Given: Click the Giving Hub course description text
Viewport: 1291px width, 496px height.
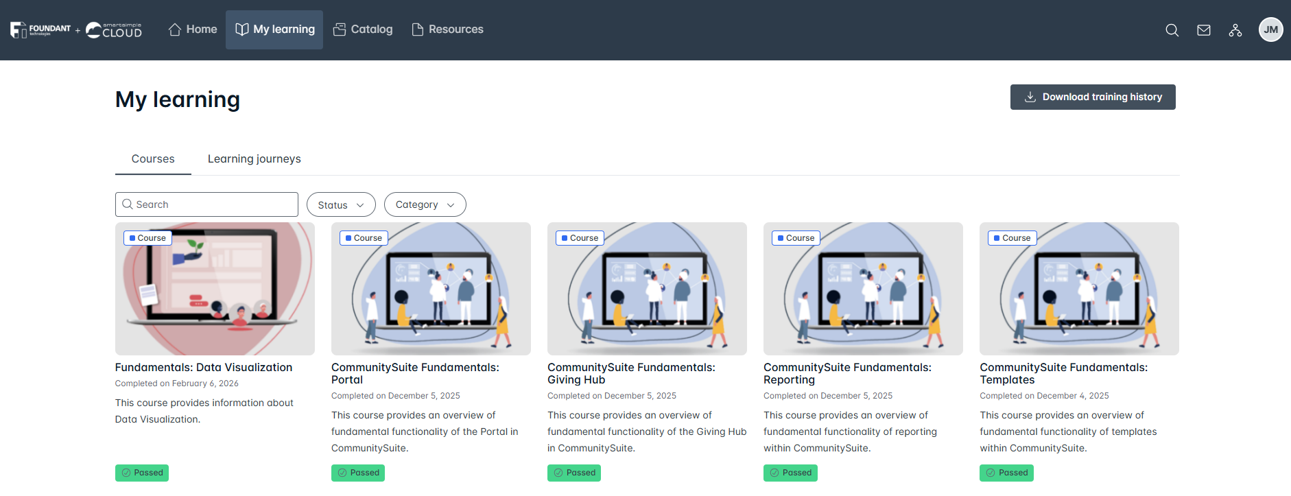Looking at the screenshot, I should coord(647,432).
